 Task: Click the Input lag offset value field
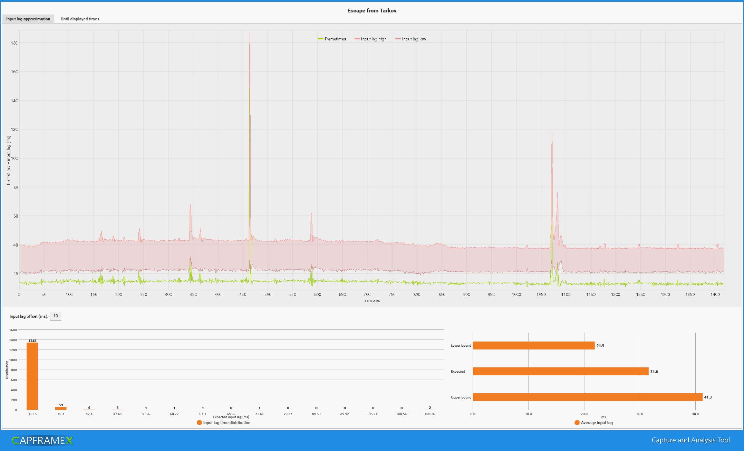click(x=56, y=316)
